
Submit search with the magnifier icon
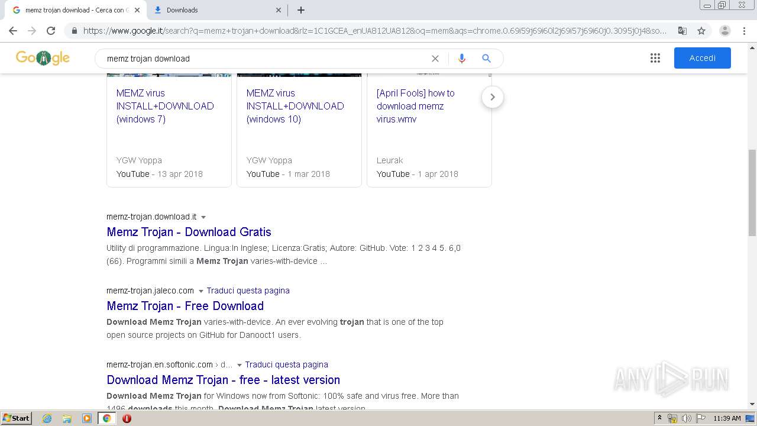(x=486, y=59)
